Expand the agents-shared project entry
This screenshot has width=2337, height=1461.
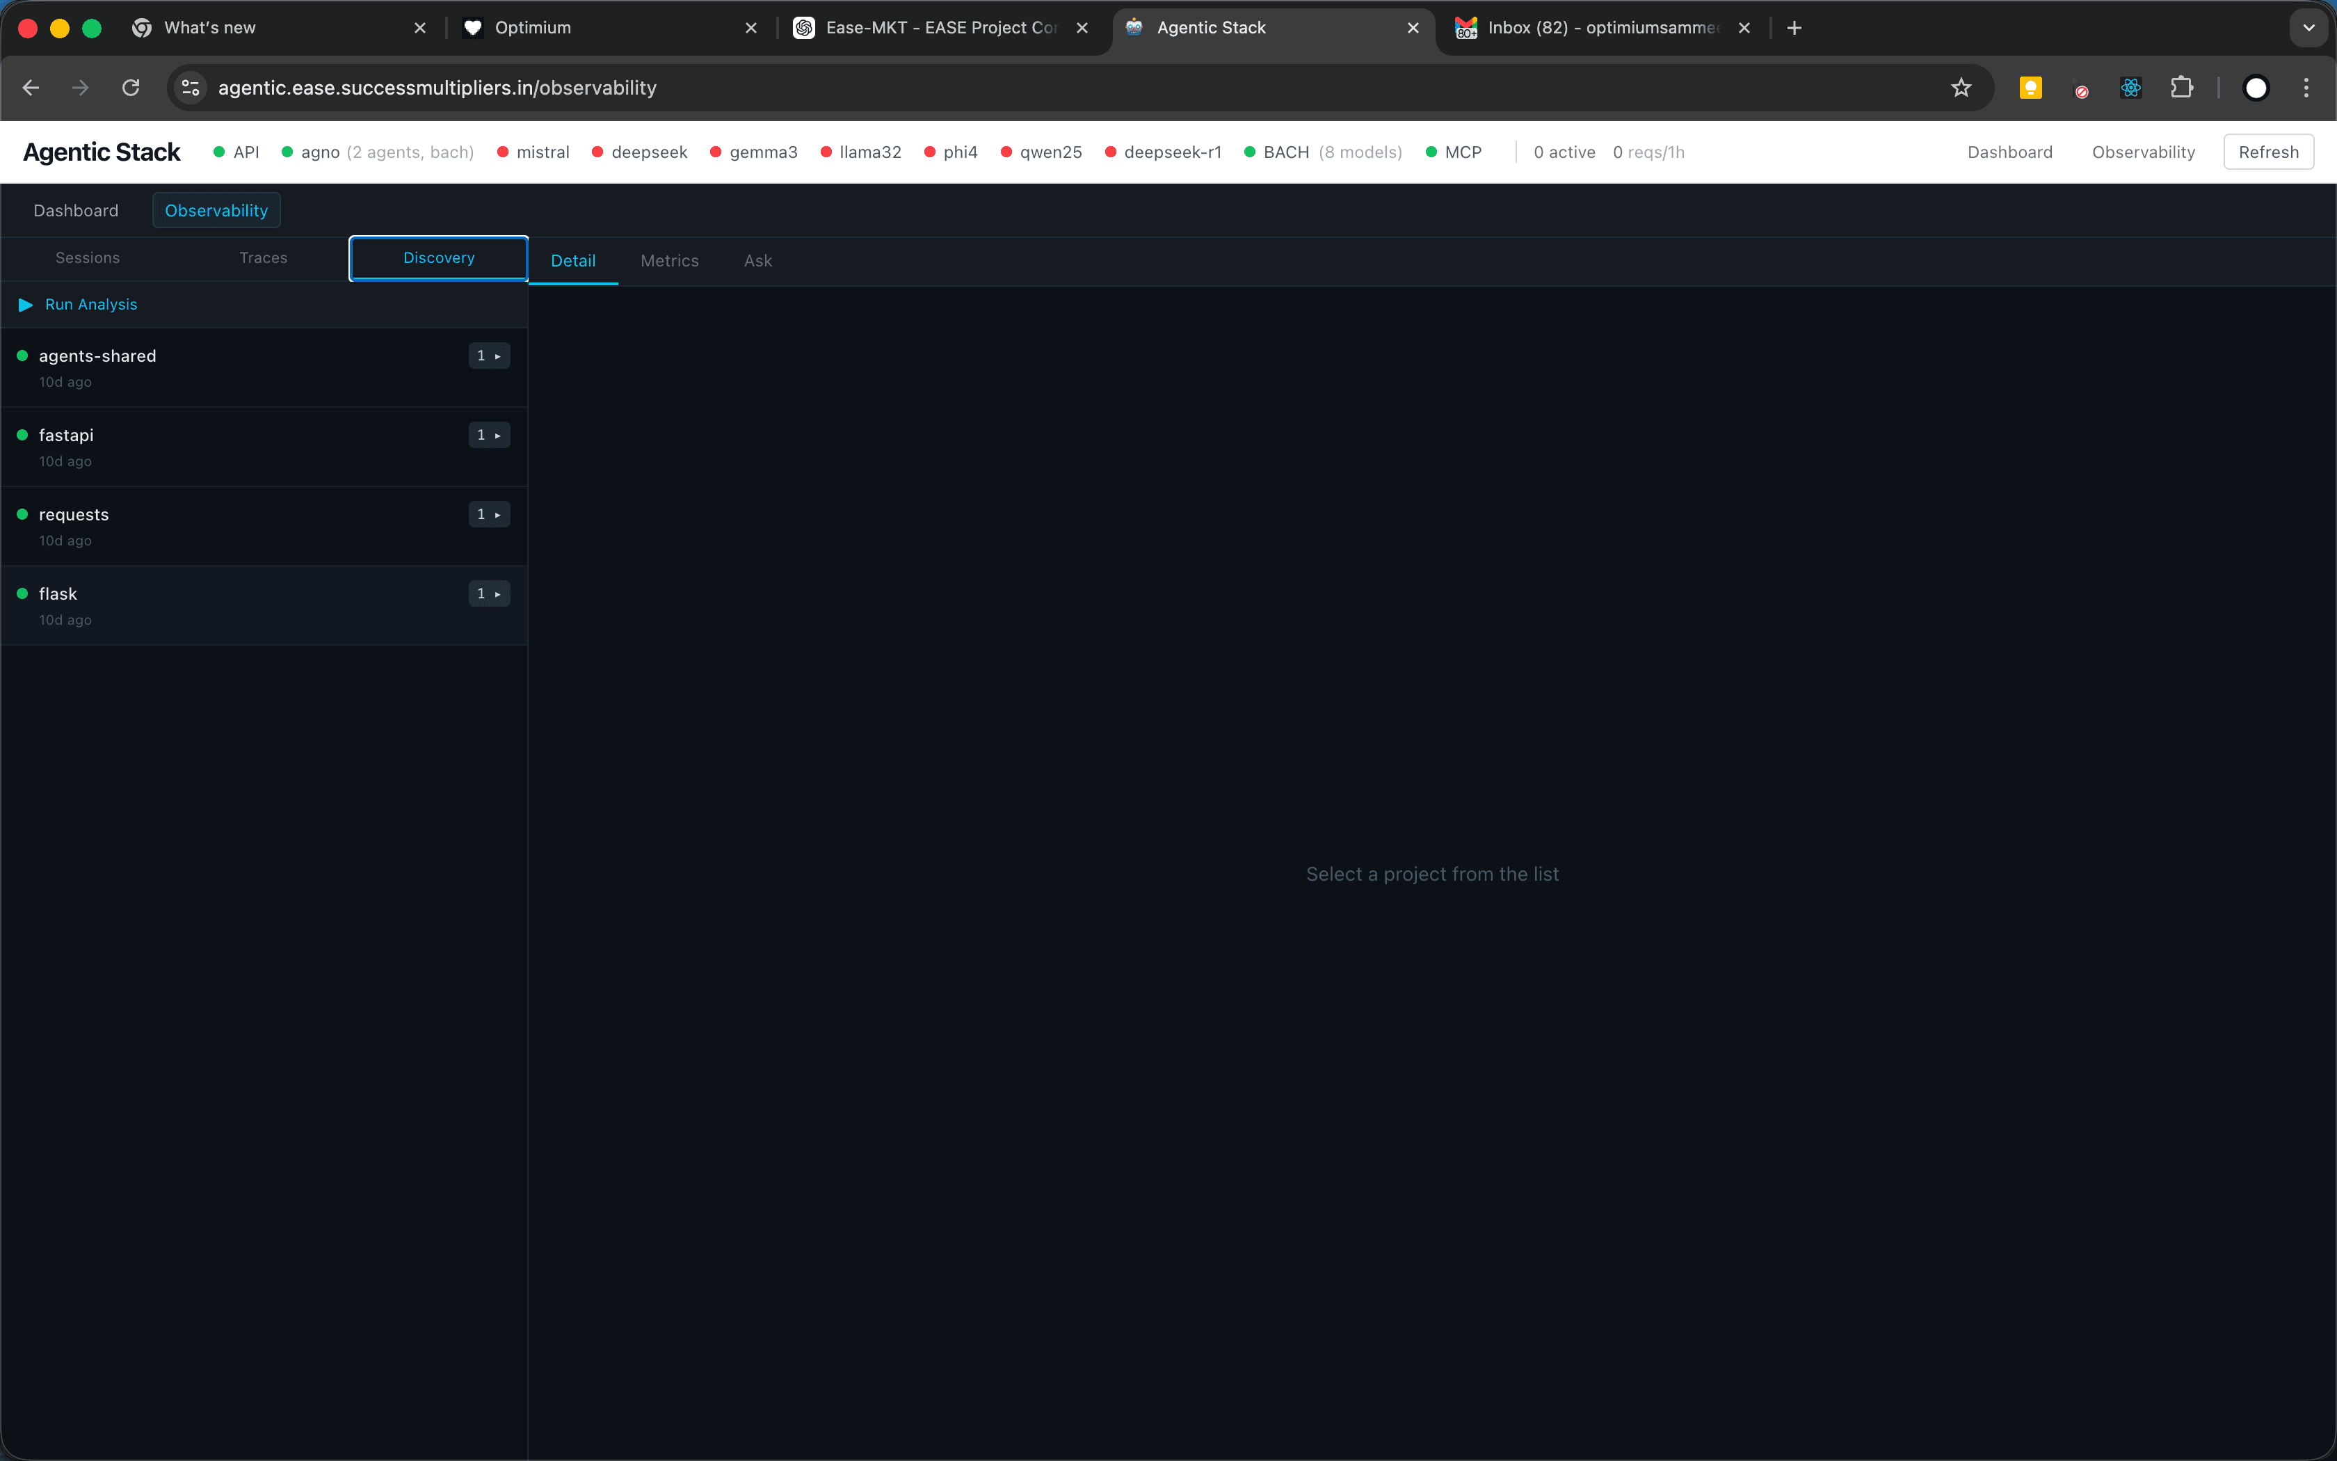pyautogui.click(x=489, y=356)
